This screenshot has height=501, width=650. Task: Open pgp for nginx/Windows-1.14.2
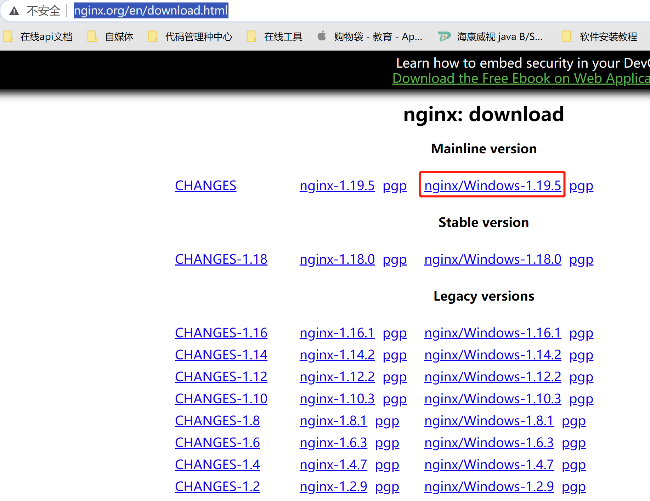tap(581, 356)
